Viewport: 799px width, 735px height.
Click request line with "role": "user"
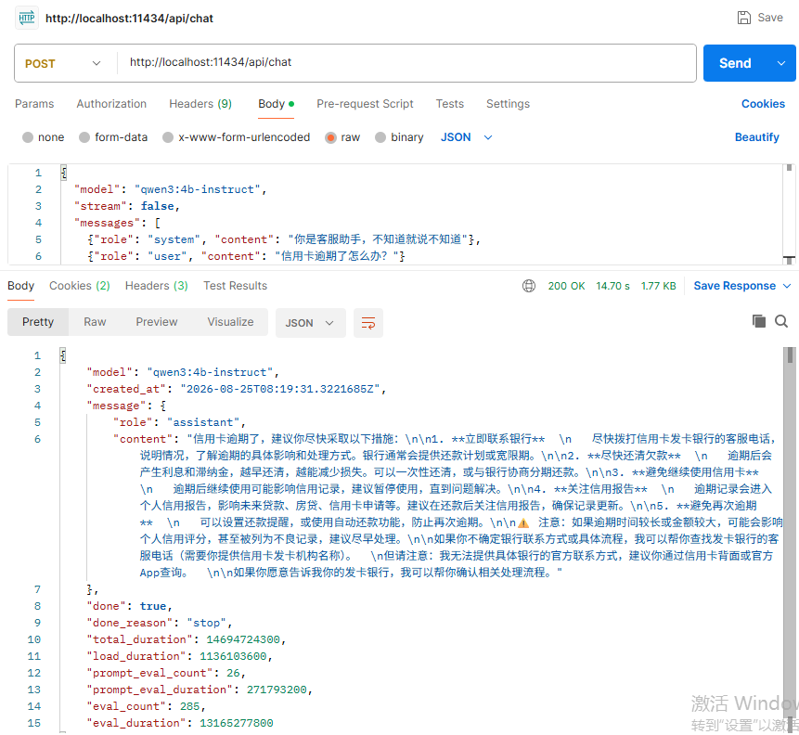pyautogui.click(x=247, y=256)
